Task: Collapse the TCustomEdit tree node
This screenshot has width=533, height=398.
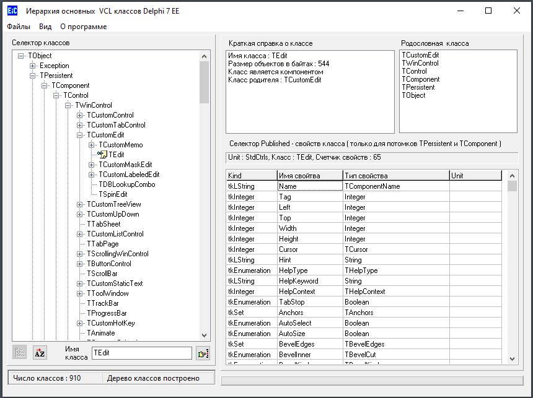Action: point(80,135)
